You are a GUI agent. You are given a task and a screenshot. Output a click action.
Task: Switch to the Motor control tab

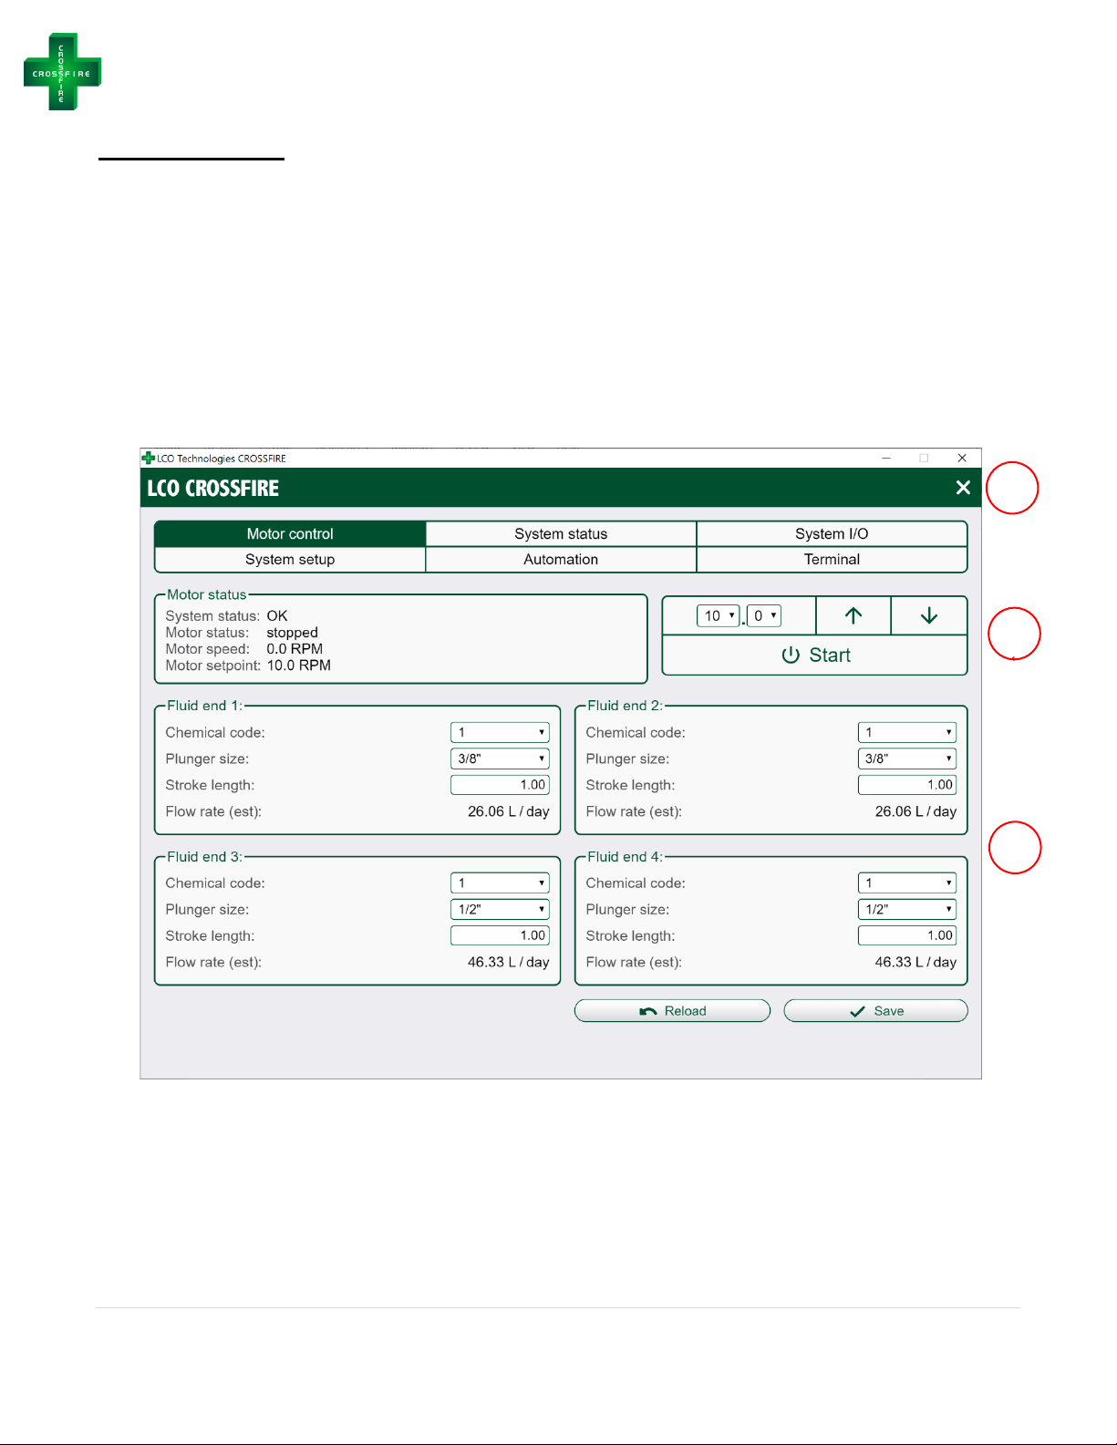coord(290,534)
